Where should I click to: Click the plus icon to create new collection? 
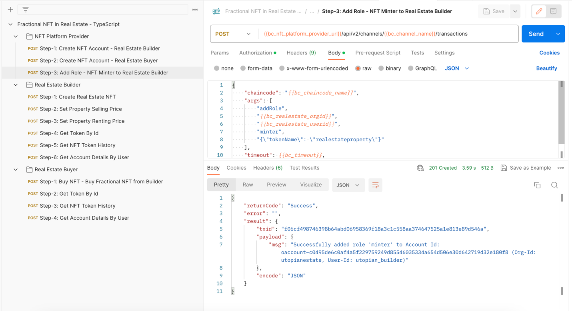tap(10, 10)
